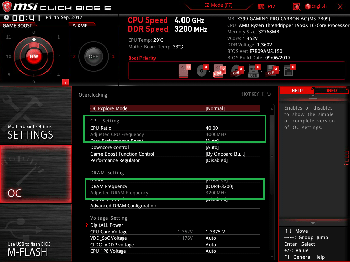
Task: Click the date Fri 15 Sep, 2017
Action: click(64, 17)
